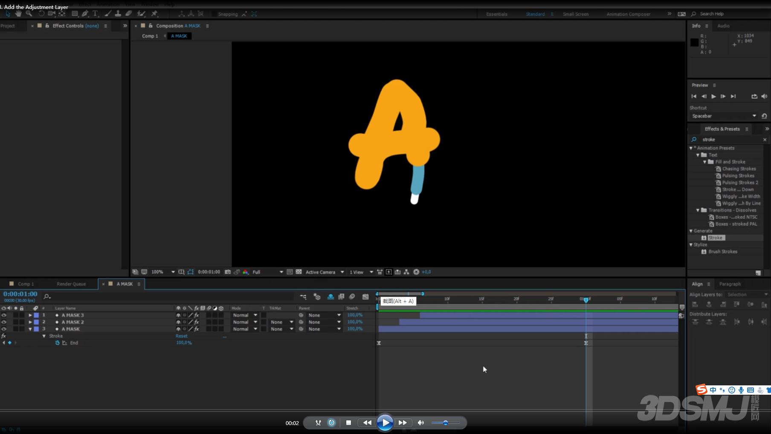Select the Eraser tool
771x434 pixels.
(x=128, y=14)
